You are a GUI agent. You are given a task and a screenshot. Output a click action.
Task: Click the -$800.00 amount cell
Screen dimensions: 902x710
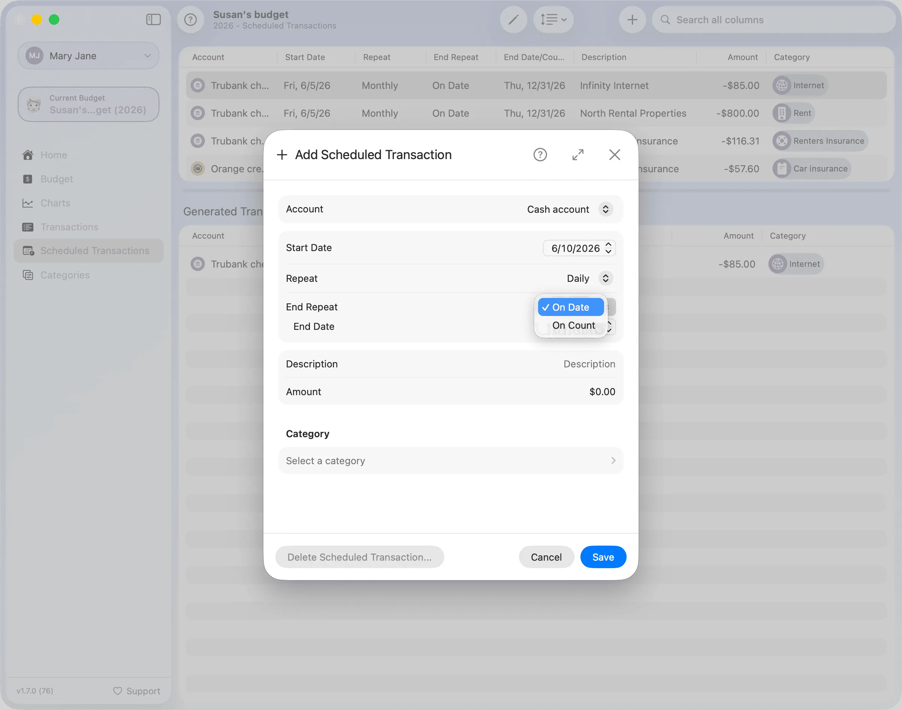tap(738, 113)
